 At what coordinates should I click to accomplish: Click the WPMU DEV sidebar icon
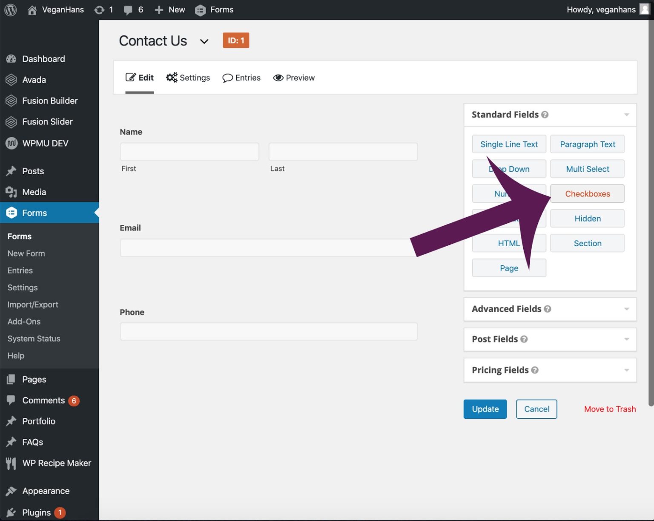coord(11,143)
